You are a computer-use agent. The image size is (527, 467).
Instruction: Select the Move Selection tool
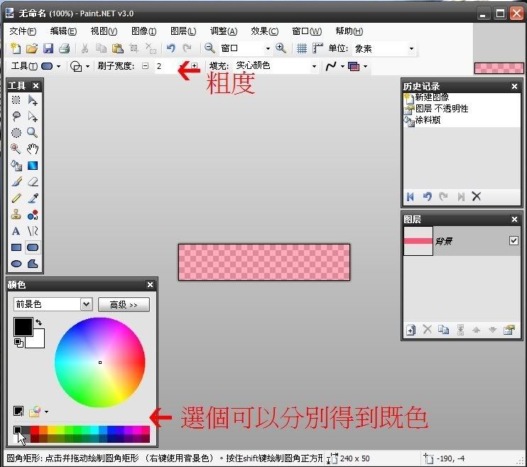click(x=33, y=117)
